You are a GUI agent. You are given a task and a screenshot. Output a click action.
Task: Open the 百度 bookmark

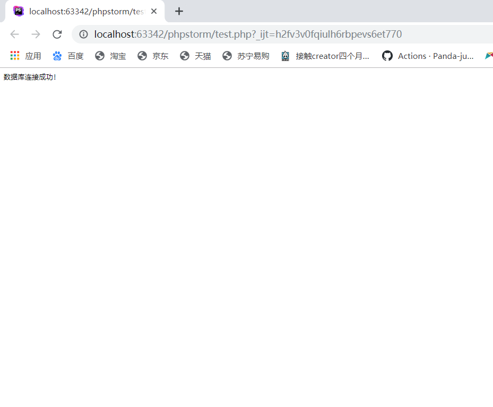[x=68, y=56]
